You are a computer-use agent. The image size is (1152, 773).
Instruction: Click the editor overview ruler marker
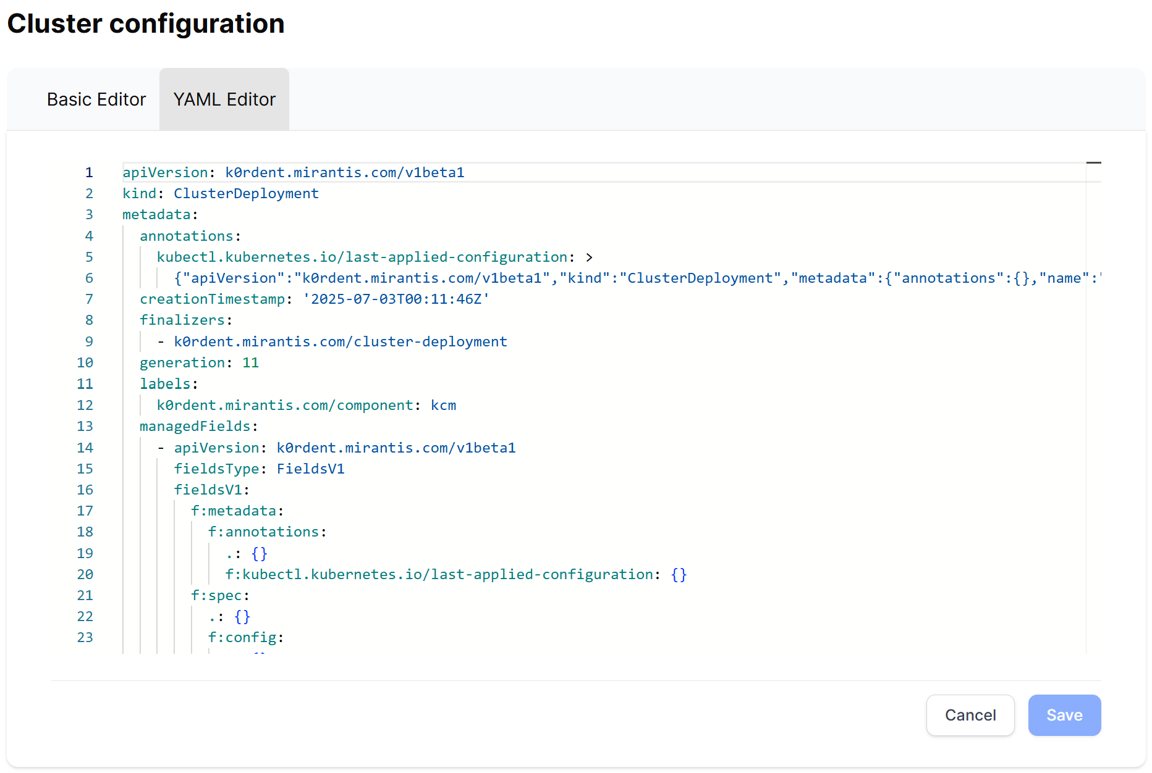click(1094, 162)
